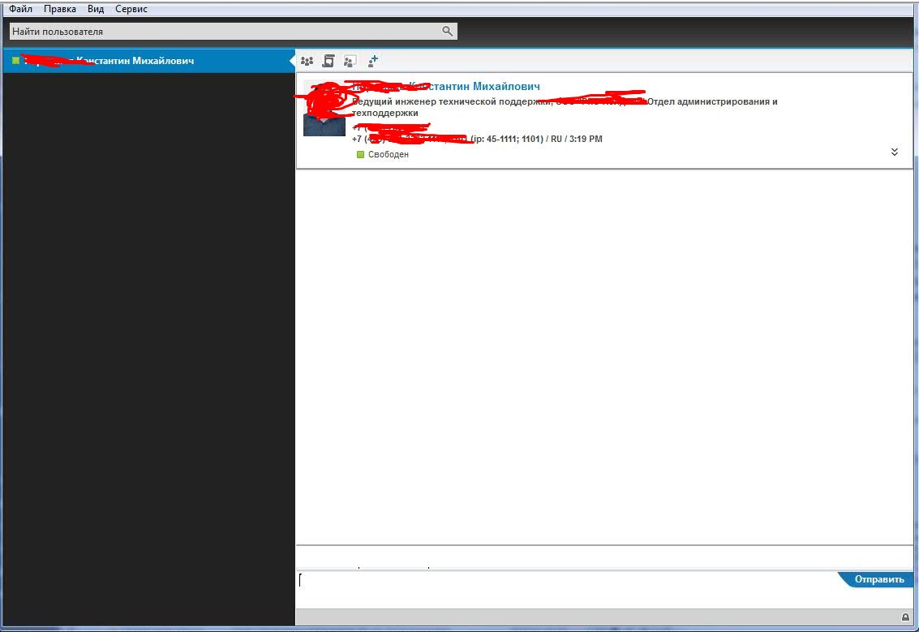Expand contact details with the double chevron
This screenshot has height=632, width=919.
pos(895,152)
